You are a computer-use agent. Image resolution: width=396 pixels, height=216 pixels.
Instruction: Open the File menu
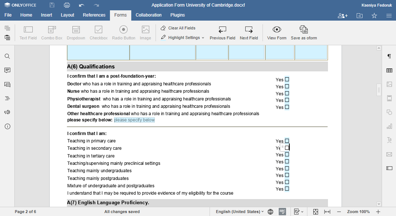[8, 15]
